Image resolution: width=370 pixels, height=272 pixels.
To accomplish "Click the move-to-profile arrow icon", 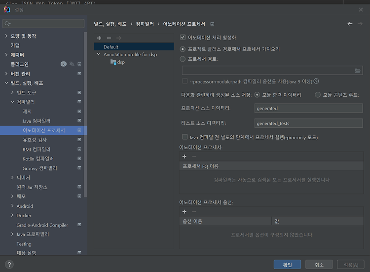I will click(x=119, y=38).
